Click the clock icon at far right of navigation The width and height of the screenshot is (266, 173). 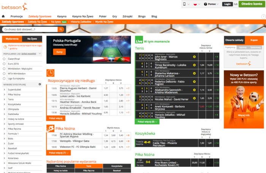point(263,16)
